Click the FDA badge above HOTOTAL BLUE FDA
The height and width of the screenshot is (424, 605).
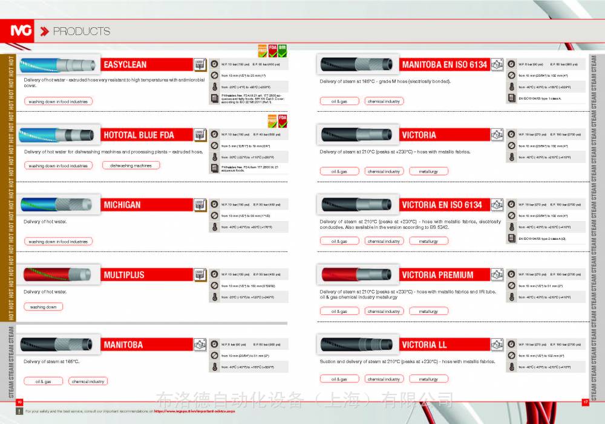click(283, 119)
